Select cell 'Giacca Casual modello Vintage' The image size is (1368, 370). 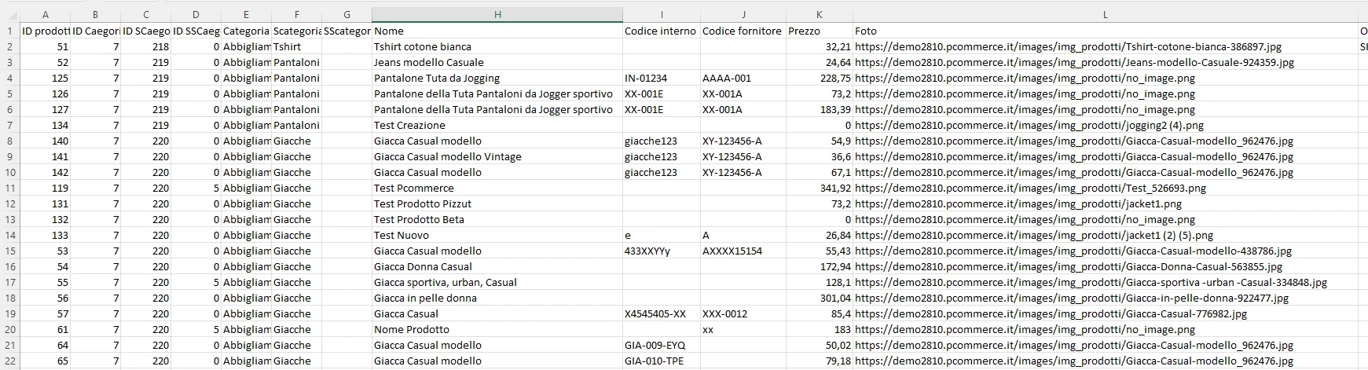pos(497,156)
